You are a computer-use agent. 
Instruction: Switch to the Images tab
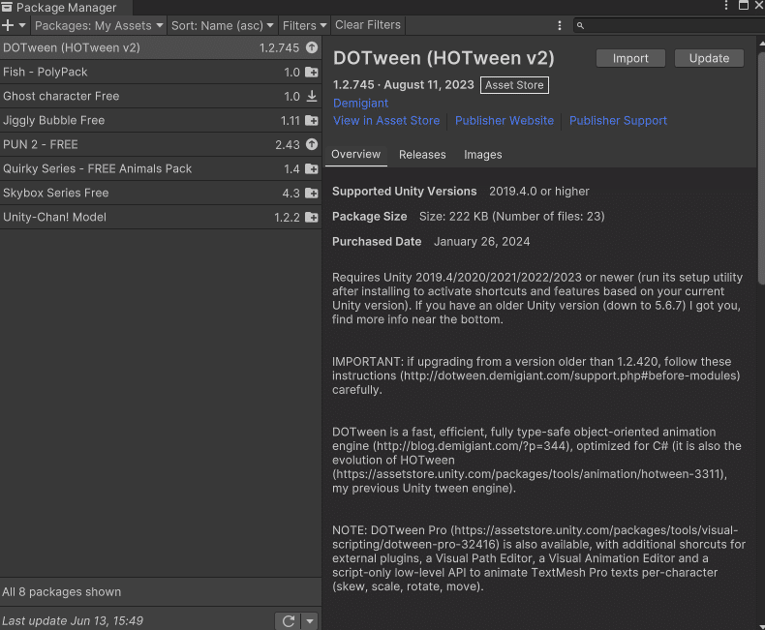[x=483, y=155]
